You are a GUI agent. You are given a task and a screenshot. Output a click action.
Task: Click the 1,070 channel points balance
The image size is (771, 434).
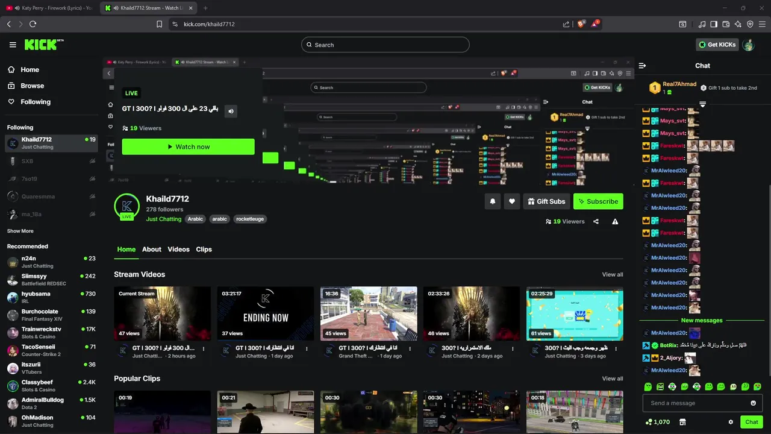pos(657,422)
